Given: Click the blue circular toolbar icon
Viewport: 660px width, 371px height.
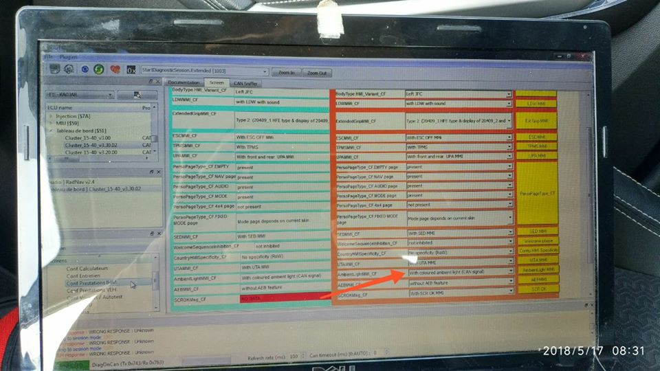Looking at the screenshot, I should pyautogui.click(x=85, y=69).
